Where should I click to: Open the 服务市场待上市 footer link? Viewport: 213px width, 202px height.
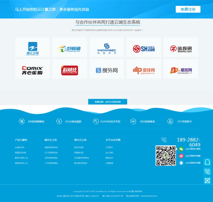21,158
